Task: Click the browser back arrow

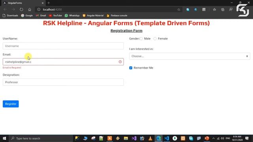Action: pos(5,9)
